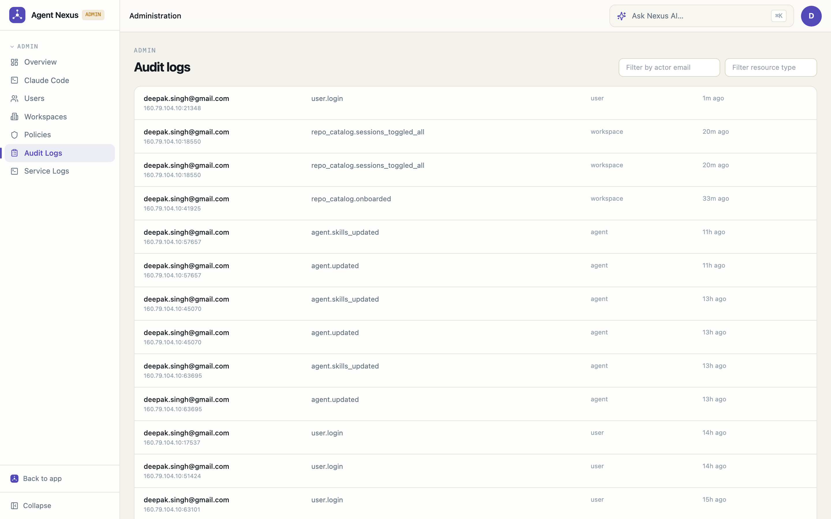Image resolution: width=831 pixels, height=519 pixels.
Task: Click IP address 160.79.104.10:21348
Action: point(172,108)
